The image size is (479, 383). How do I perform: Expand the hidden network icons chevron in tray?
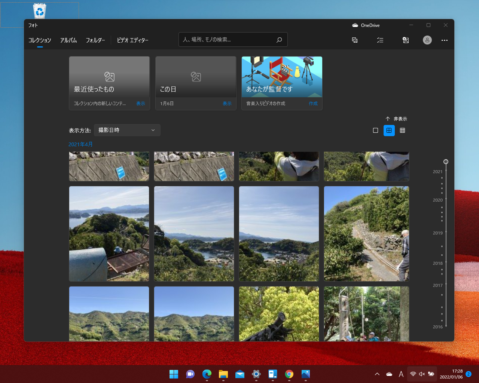point(377,374)
